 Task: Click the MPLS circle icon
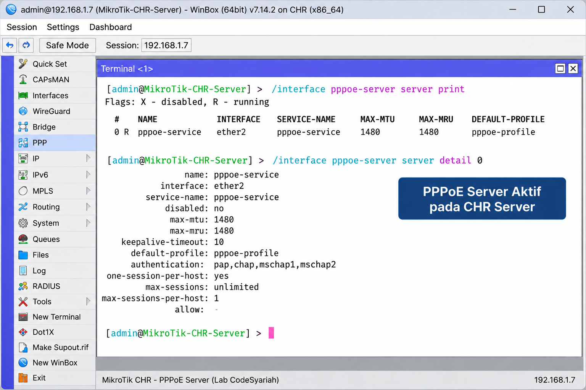pos(23,191)
